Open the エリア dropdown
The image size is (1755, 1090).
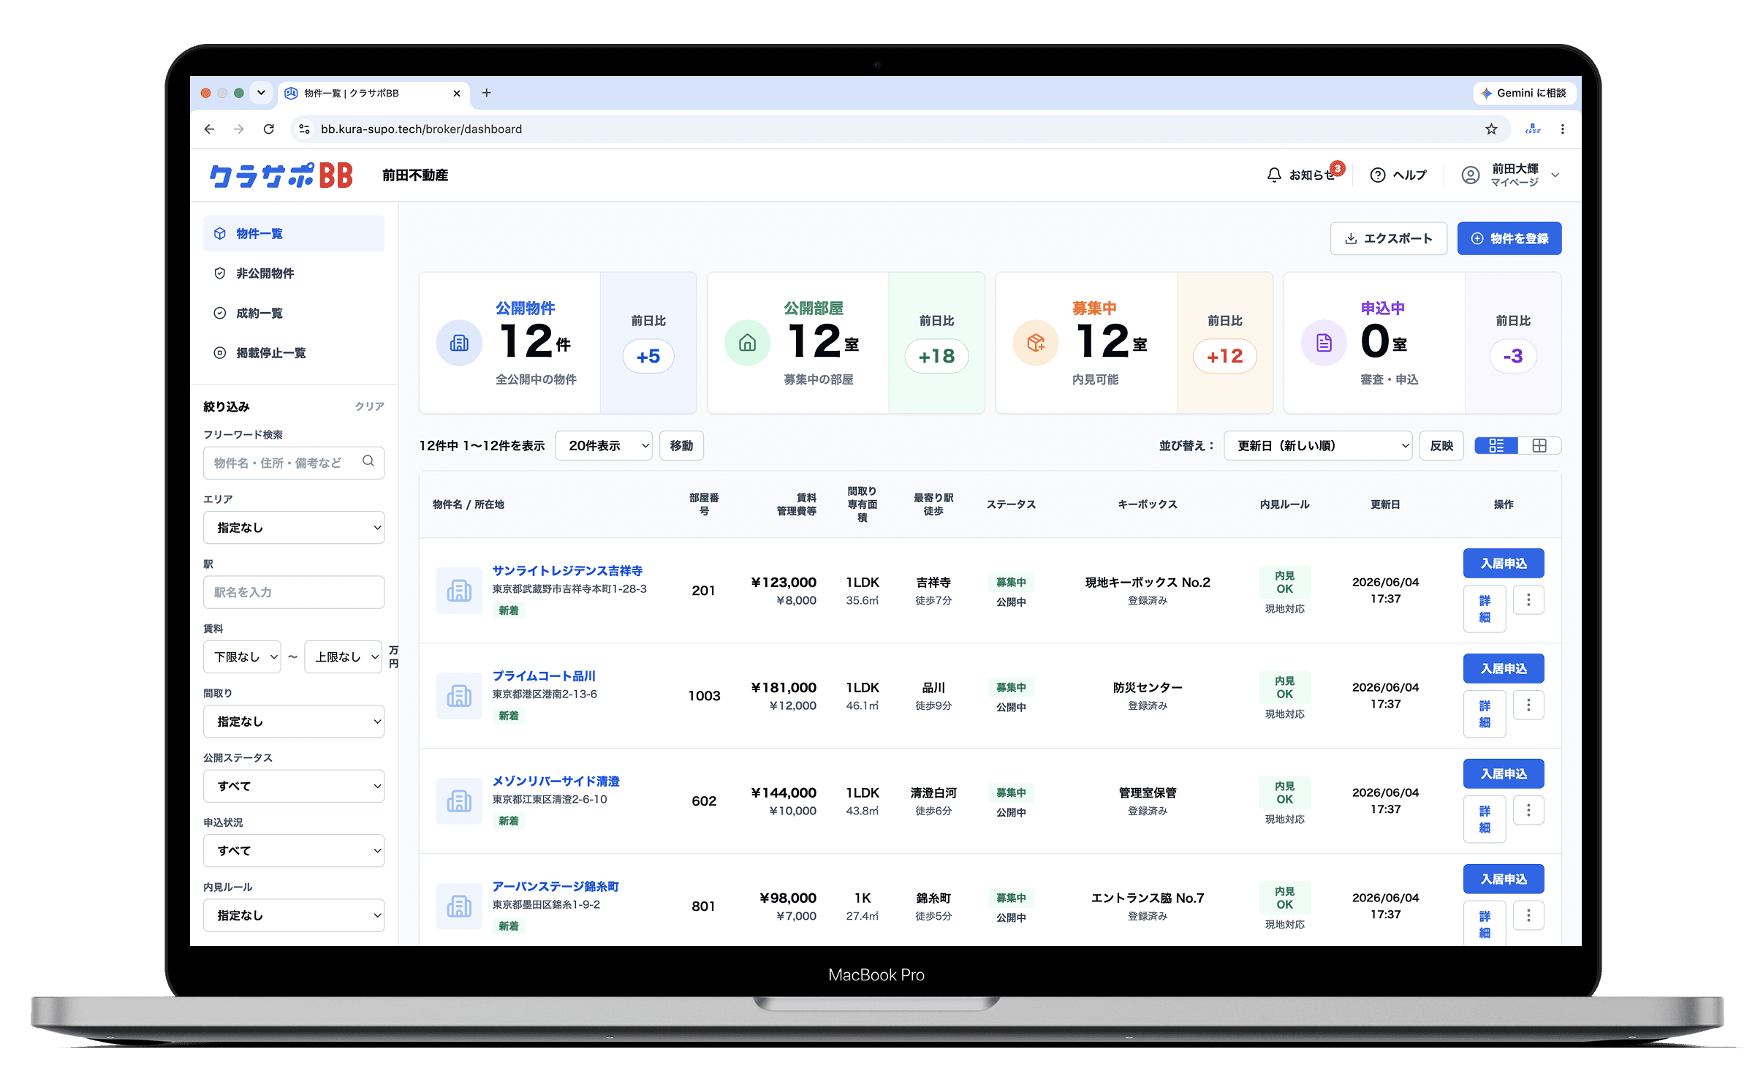(x=294, y=528)
